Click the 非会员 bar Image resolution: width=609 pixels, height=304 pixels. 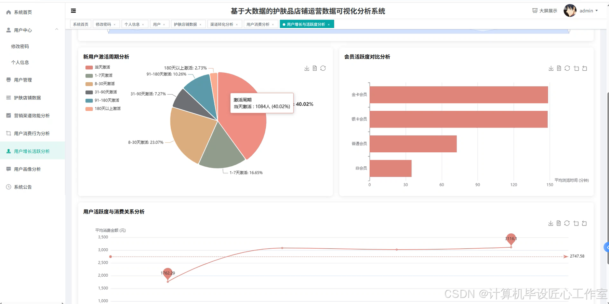[x=390, y=168]
